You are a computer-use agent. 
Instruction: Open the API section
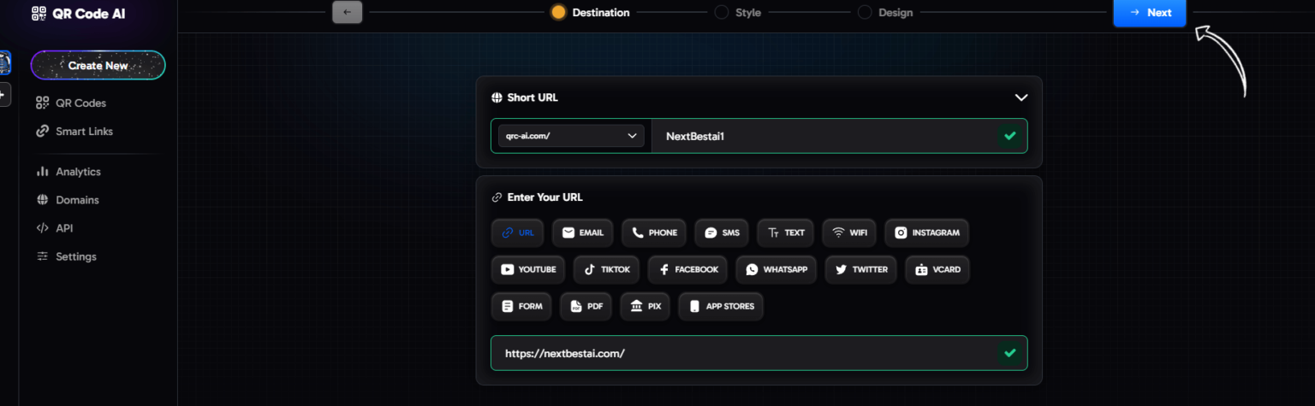54,228
